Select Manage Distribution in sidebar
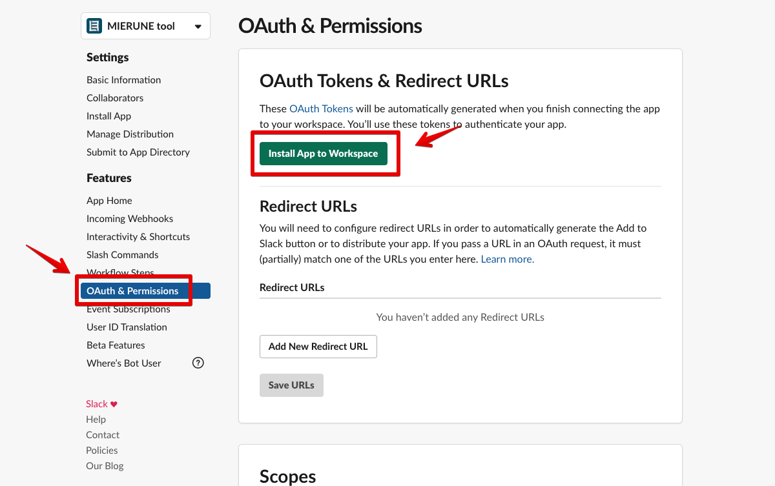Image resolution: width=775 pixels, height=486 pixels. [130, 134]
